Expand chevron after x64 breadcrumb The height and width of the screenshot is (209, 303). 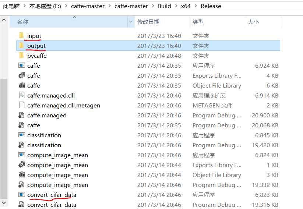(x=196, y=6)
